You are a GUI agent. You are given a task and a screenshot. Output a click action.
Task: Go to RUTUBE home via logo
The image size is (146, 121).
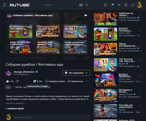pyautogui.click(x=20, y=5)
